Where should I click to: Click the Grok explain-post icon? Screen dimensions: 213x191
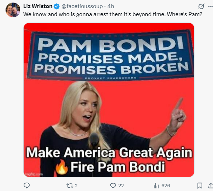click(x=201, y=6)
